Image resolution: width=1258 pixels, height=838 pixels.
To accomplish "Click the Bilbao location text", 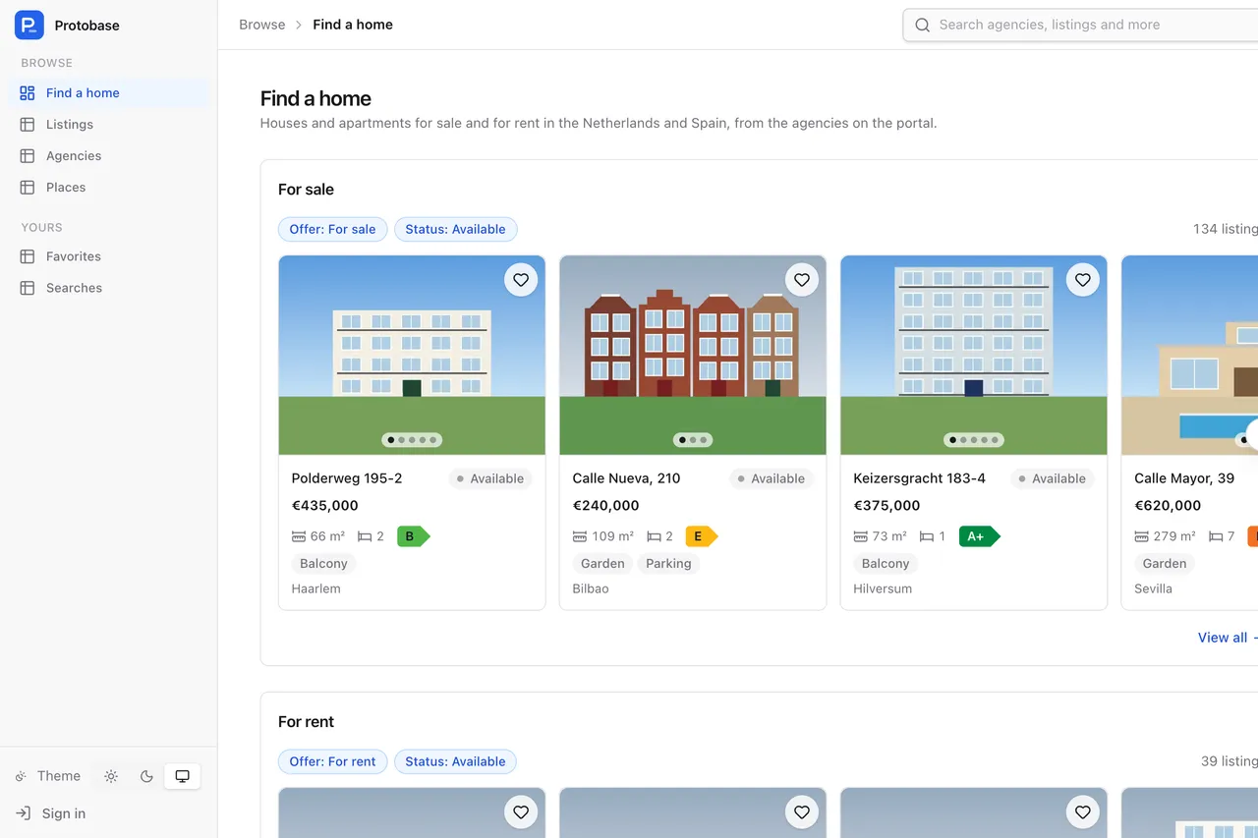I will (x=591, y=589).
